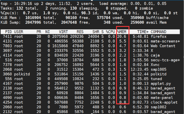Click the 132 total tasks value
Screen dimensions: 184x114
click(20, 8)
